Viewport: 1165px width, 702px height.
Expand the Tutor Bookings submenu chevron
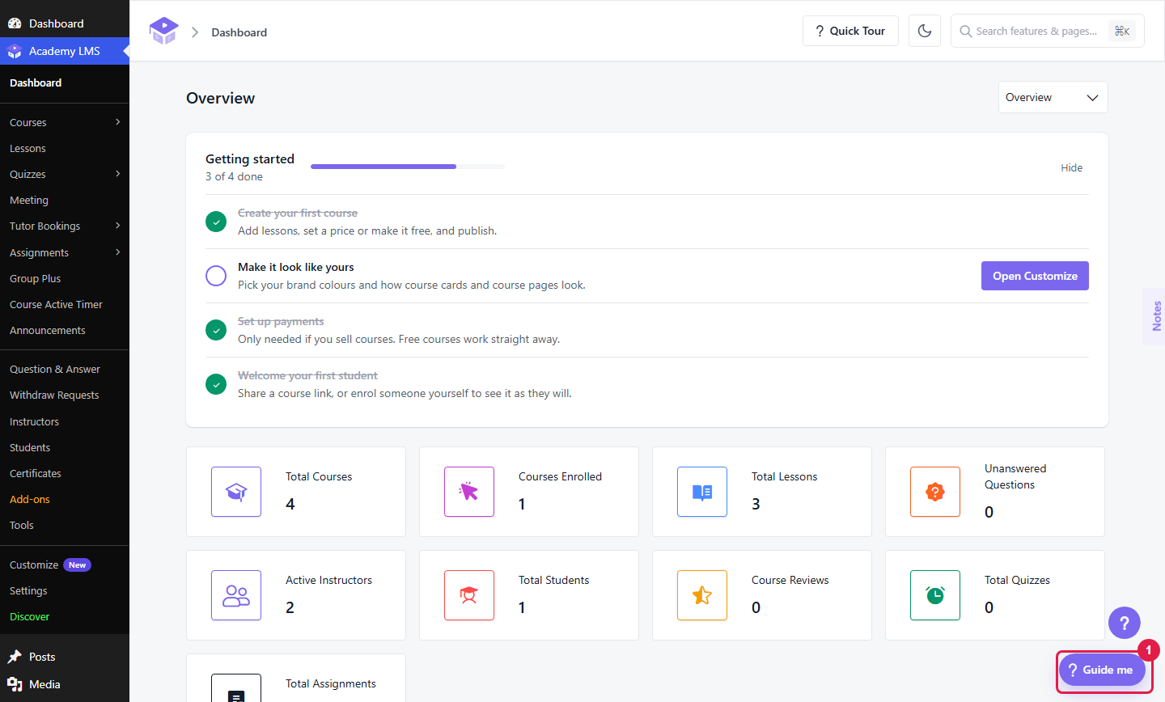tap(118, 226)
